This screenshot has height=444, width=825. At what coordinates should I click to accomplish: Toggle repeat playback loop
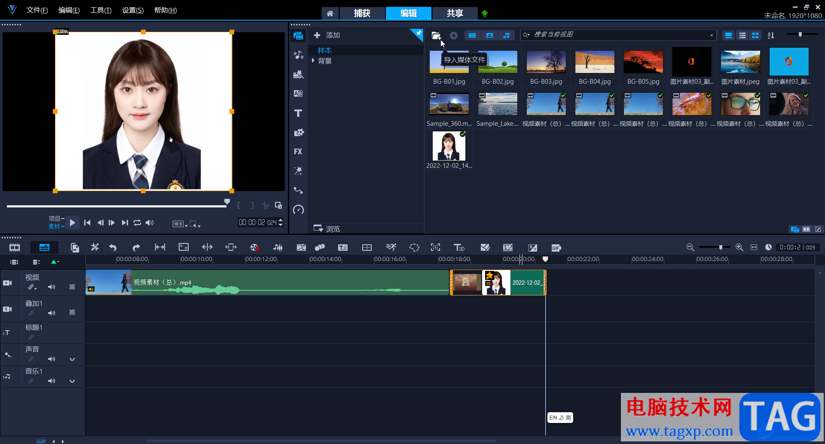point(137,222)
